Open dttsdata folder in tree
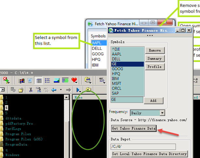 click(x=13, y=118)
